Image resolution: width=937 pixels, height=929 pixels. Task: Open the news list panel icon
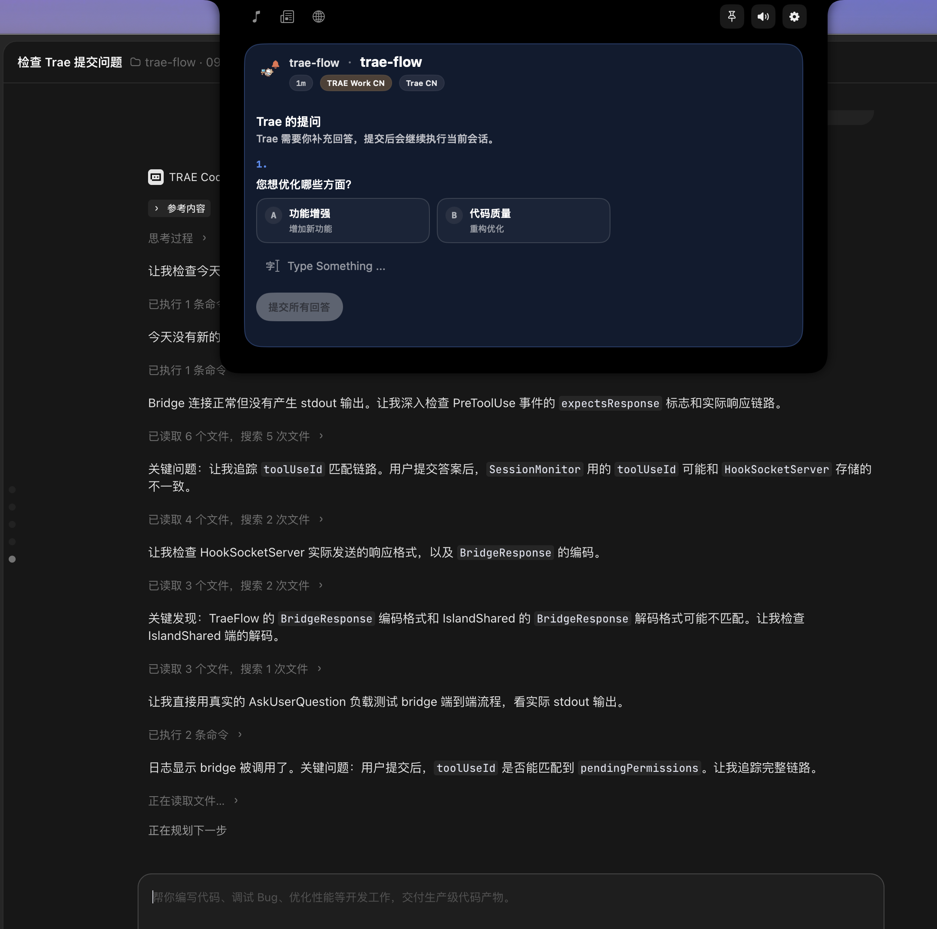[x=287, y=17]
